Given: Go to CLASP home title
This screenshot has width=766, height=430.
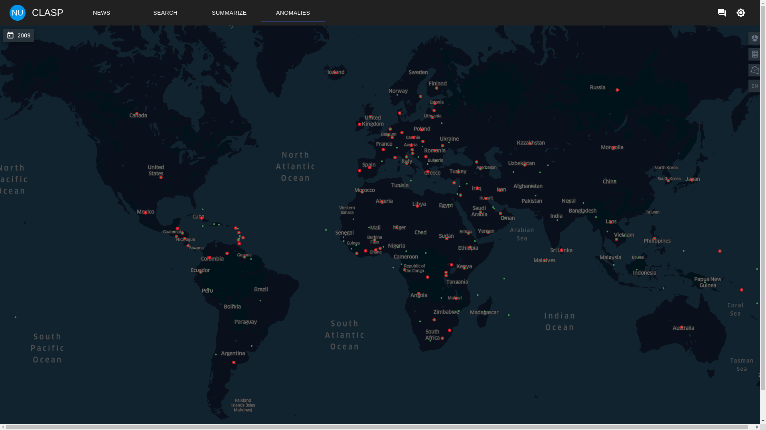Looking at the screenshot, I should (x=47, y=13).
